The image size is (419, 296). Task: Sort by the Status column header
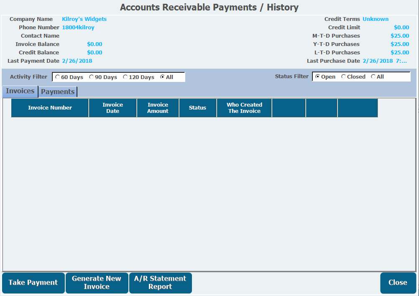point(197,108)
